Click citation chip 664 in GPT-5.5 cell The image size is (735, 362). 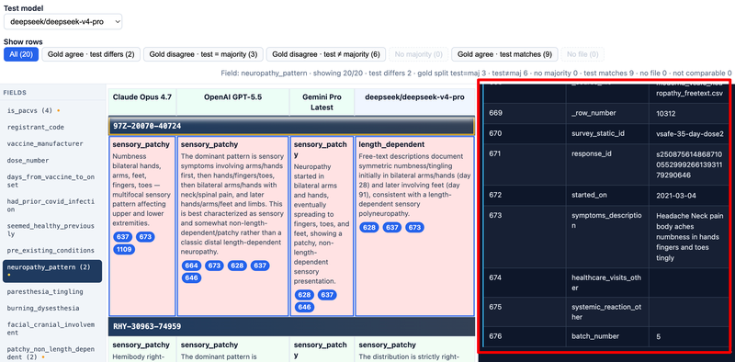click(191, 266)
